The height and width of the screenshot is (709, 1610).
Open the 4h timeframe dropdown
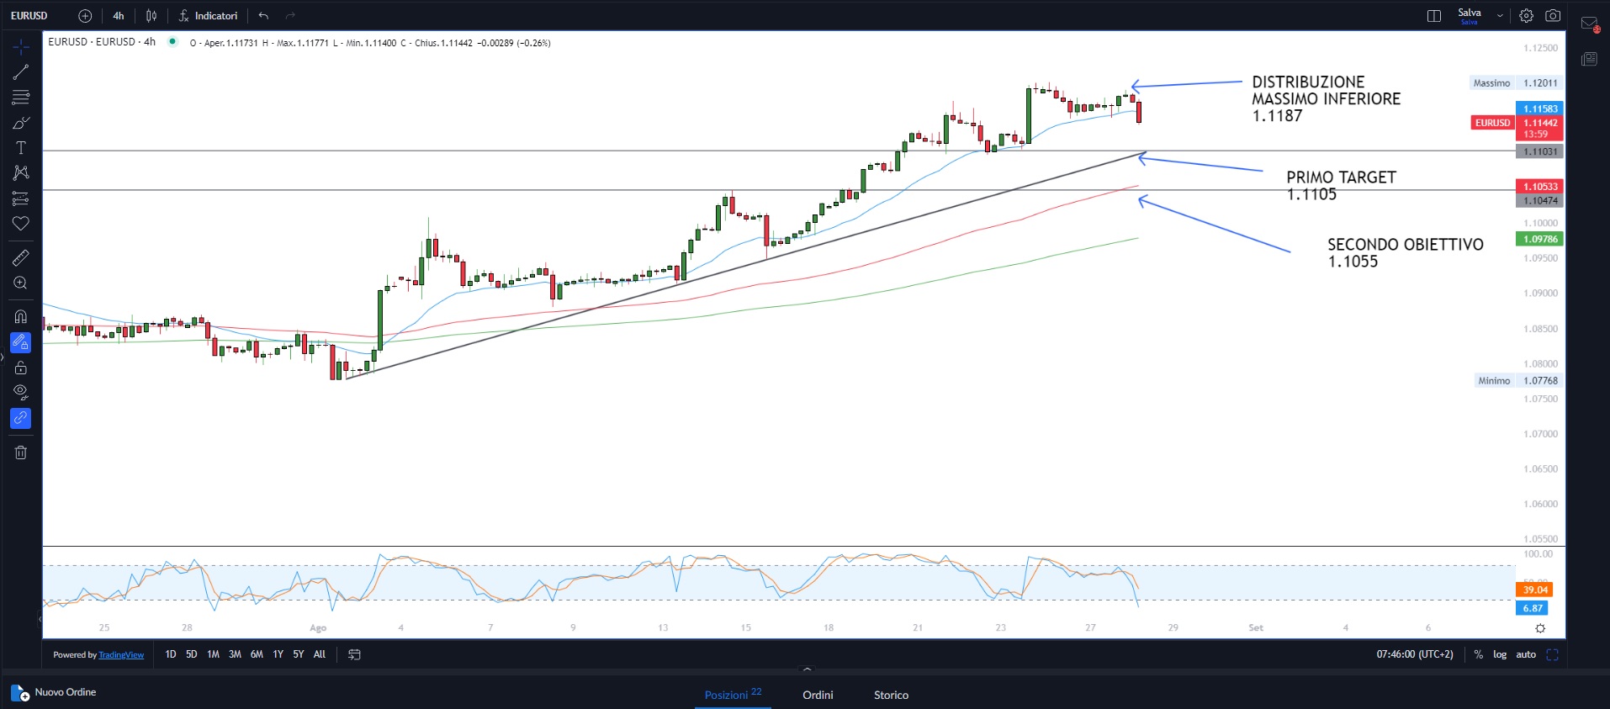tap(119, 16)
